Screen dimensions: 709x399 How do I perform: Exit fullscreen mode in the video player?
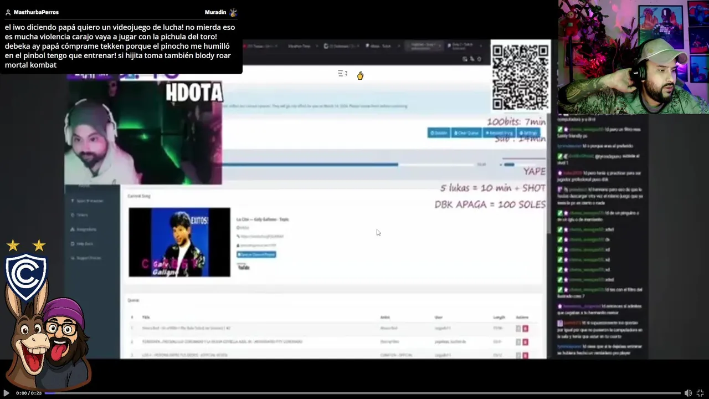point(700,393)
